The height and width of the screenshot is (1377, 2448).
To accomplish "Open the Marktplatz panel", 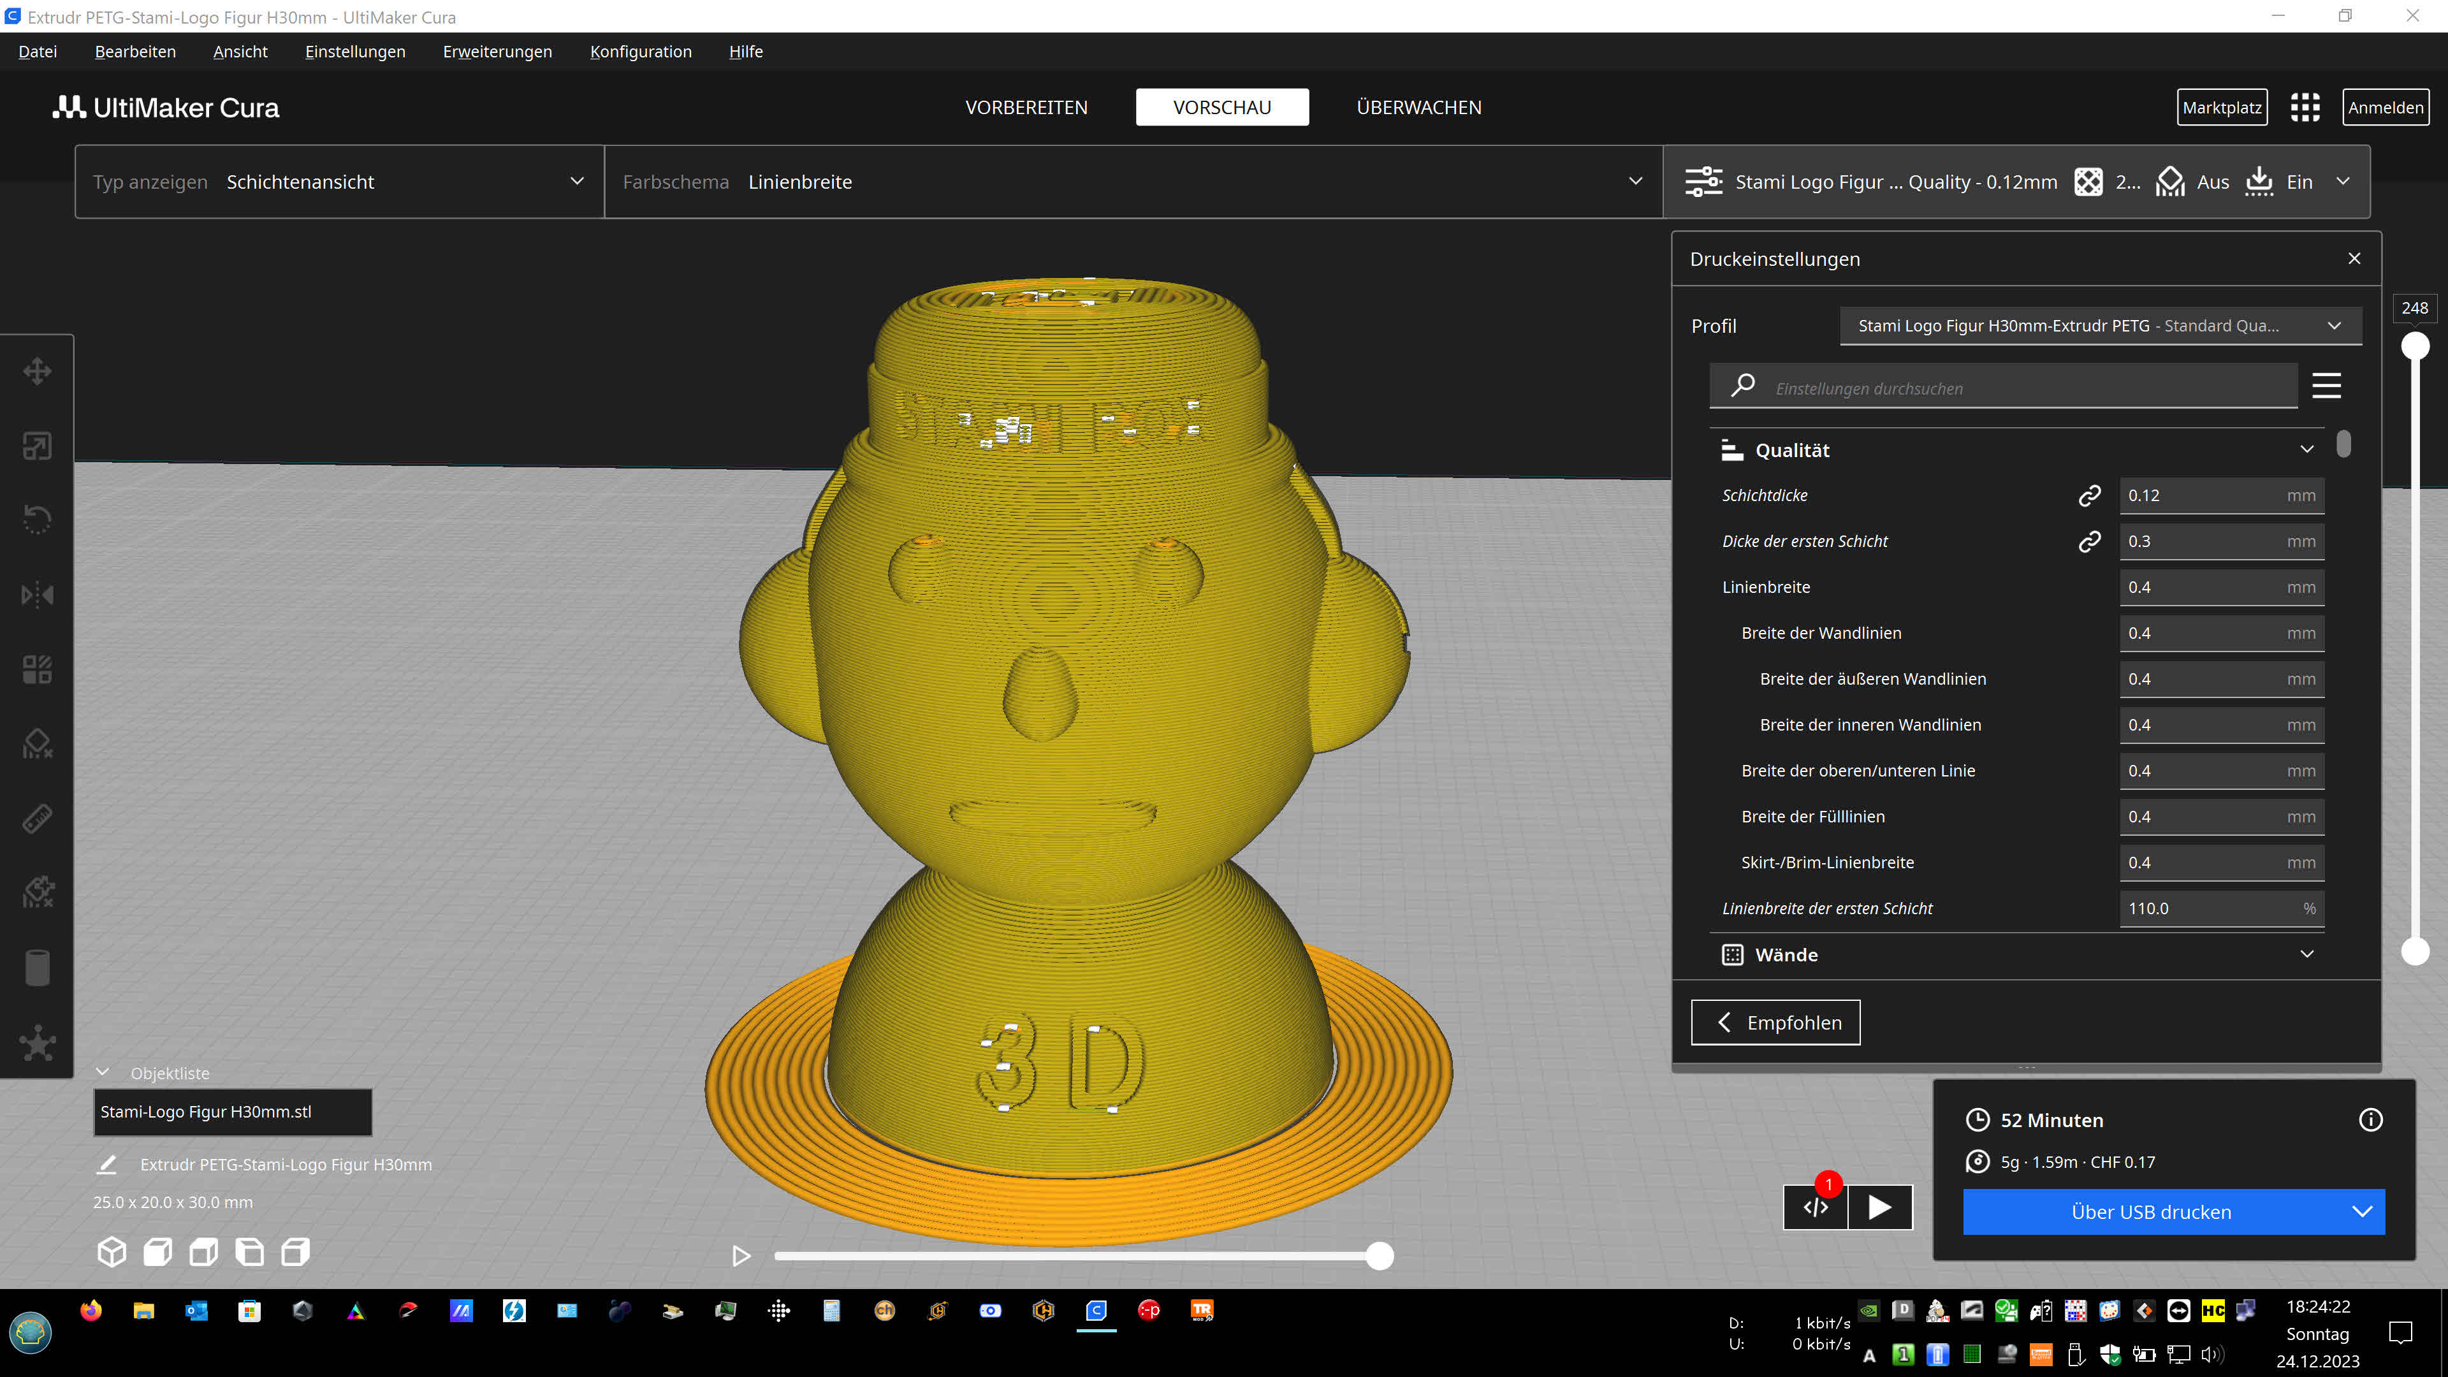I will [2222, 106].
